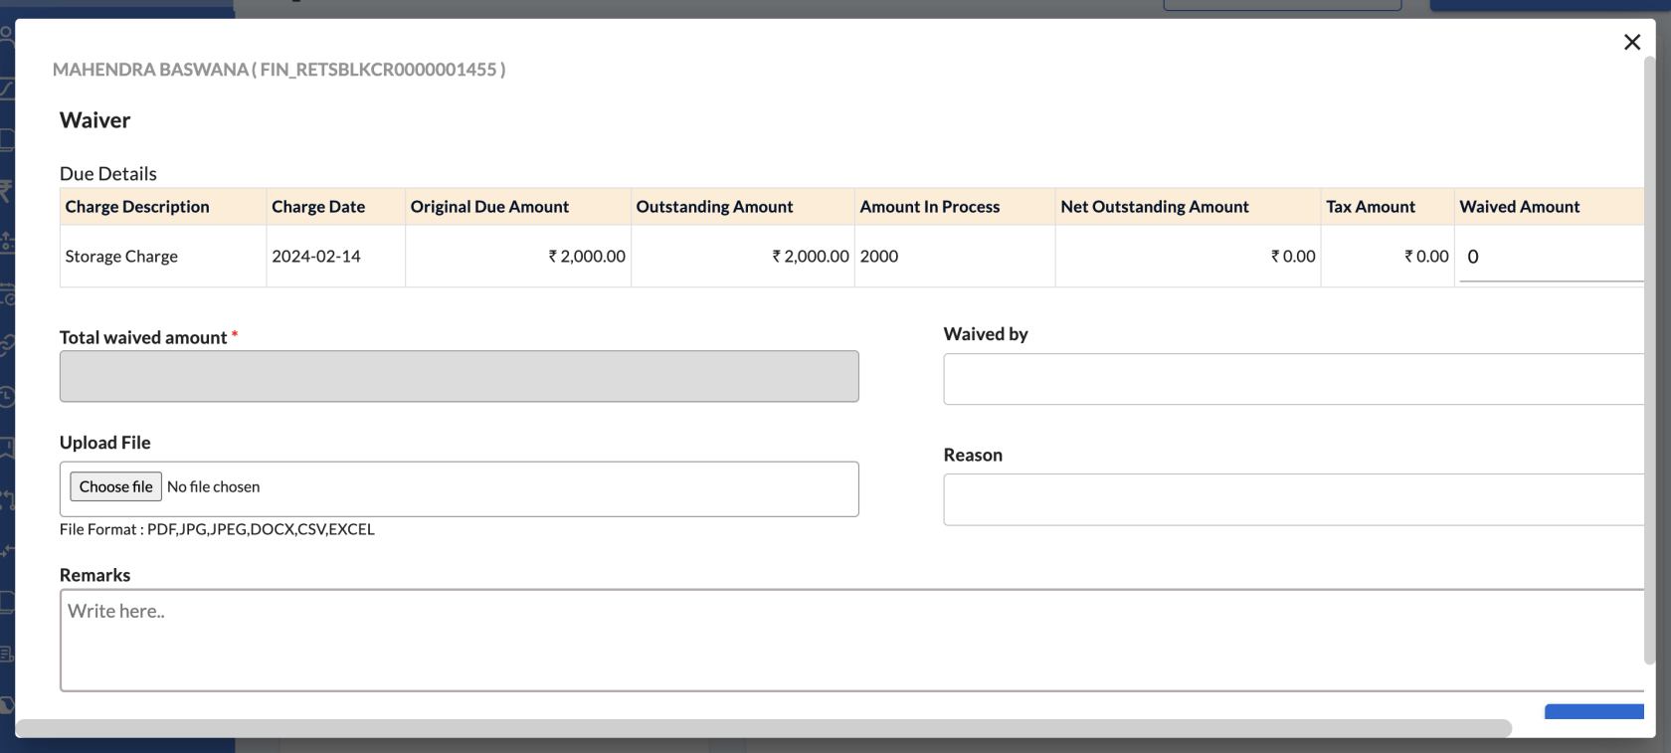The width and height of the screenshot is (1671, 753).
Task: Click the Amount In Process value 2000
Action: pyautogui.click(x=879, y=257)
